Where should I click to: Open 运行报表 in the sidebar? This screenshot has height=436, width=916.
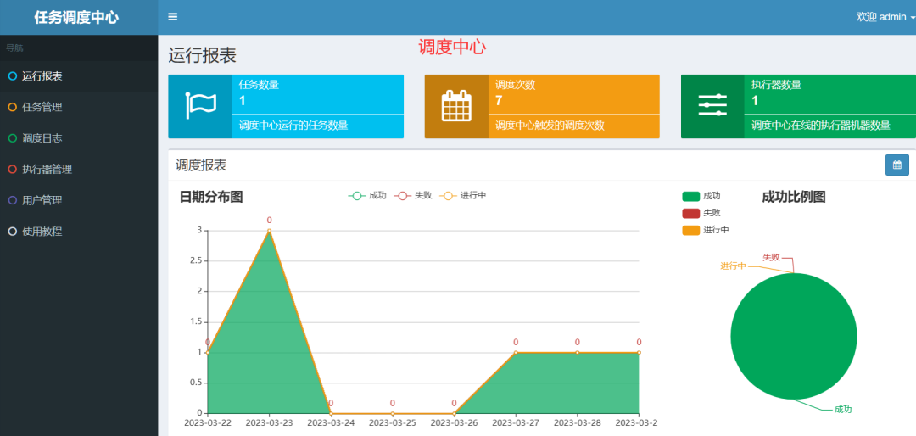point(79,76)
